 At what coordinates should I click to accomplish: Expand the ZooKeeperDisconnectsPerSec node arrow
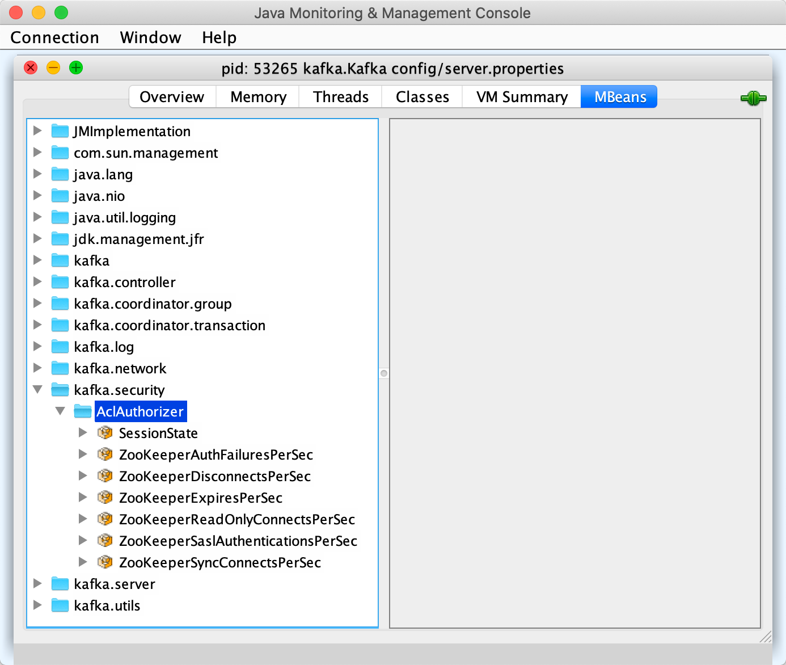[x=83, y=476]
